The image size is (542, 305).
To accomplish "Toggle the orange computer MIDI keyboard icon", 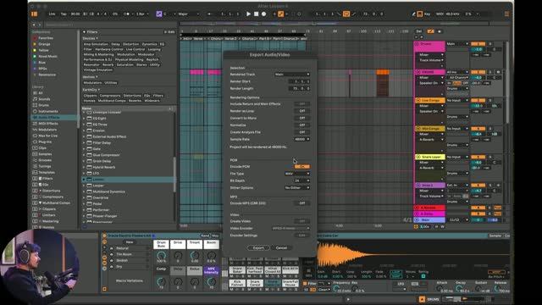I will pyautogui.click(x=420, y=14).
